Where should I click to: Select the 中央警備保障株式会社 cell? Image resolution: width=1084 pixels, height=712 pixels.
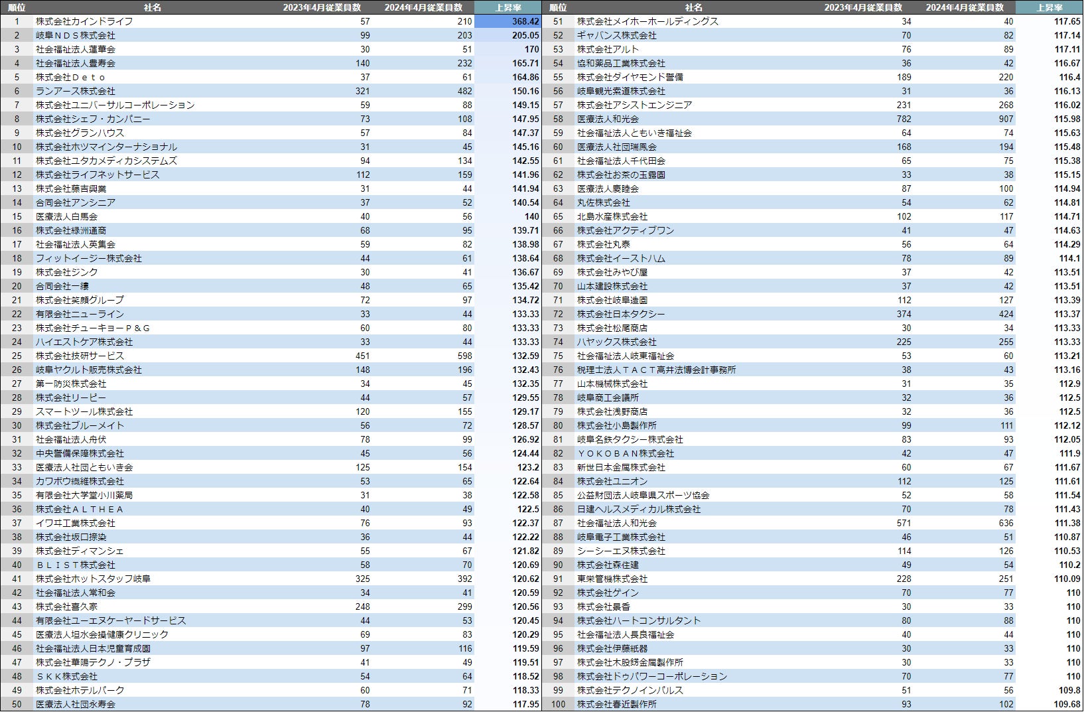[80, 453]
